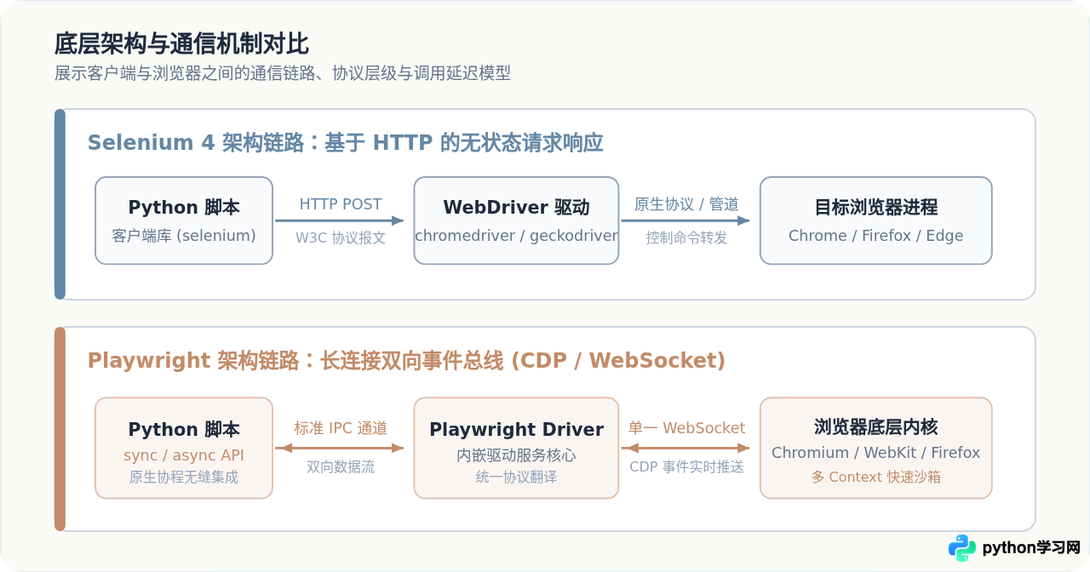Screen dimensions: 1090x572
Task: Click Chrome / Firefox / Edge text
Action: tap(876, 236)
